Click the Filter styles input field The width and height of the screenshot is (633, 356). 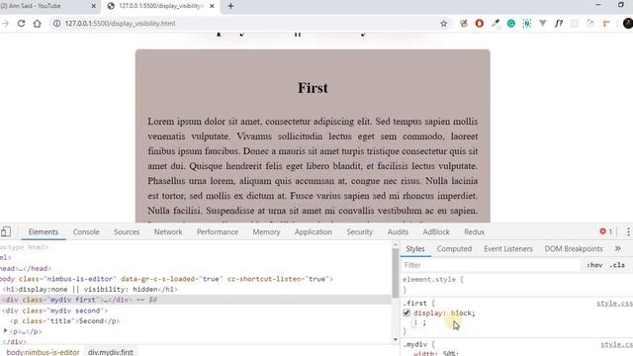(491, 265)
